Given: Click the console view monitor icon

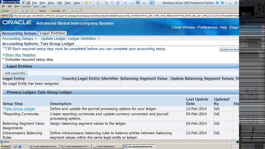Looking at the screenshot, I should (x=152, y=3).
